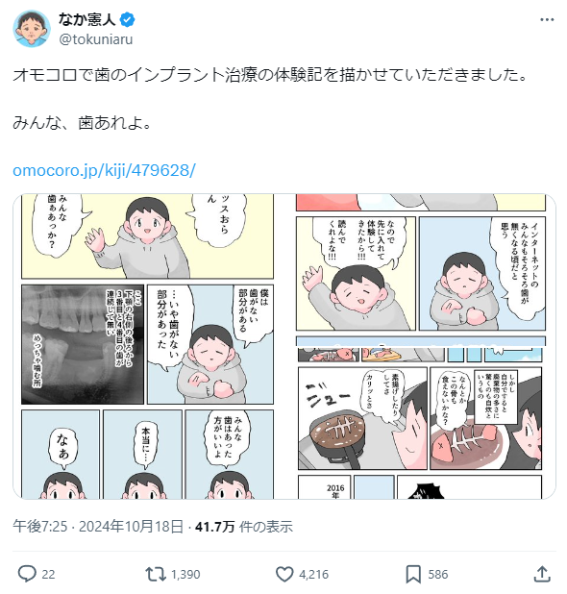567x594 pixels.
Task: Click the display name なか憲人
Action: [x=87, y=19]
